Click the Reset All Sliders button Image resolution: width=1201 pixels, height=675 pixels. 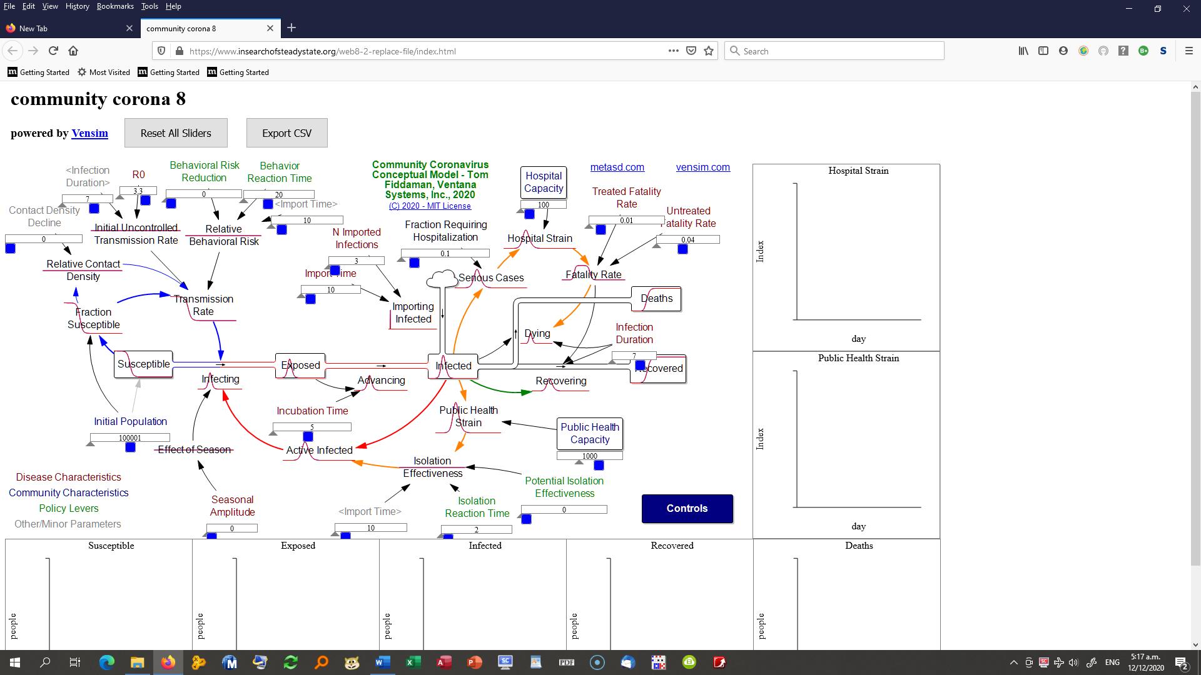click(176, 132)
